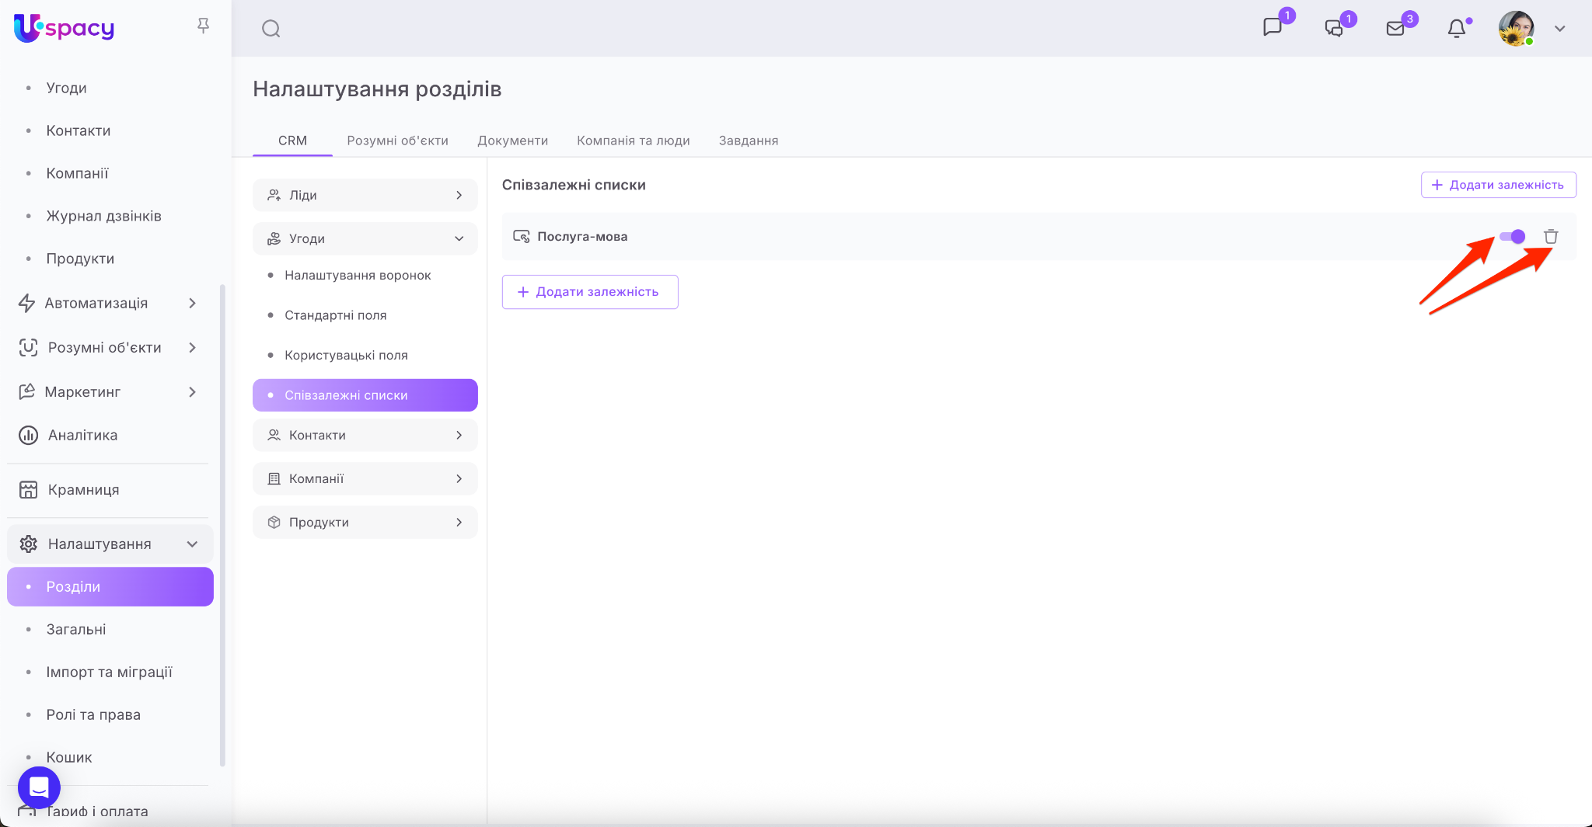Pin the sidebar with pin icon
This screenshot has height=827, width=1592.
click(x=203, y=26)
